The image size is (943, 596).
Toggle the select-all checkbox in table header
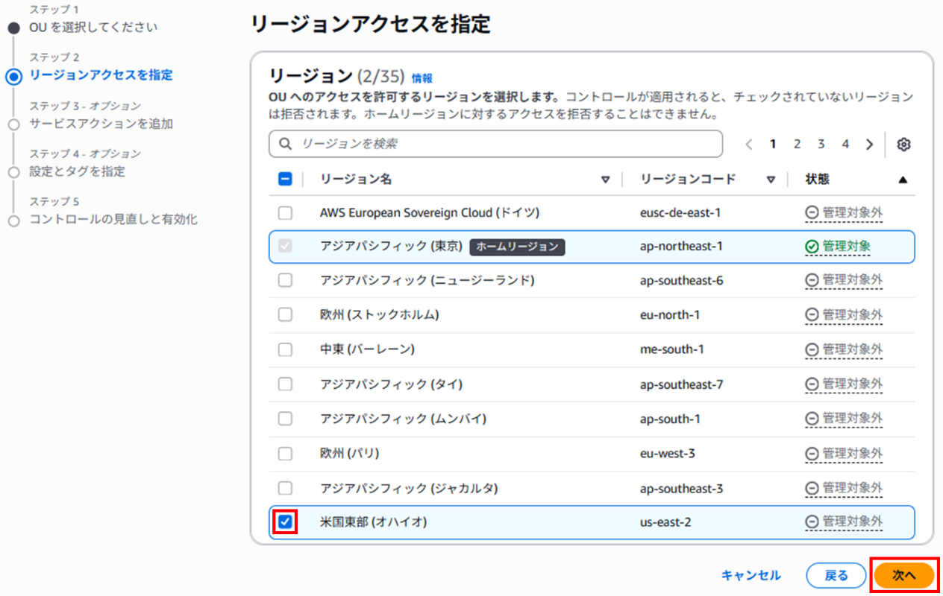coord(285,179)
